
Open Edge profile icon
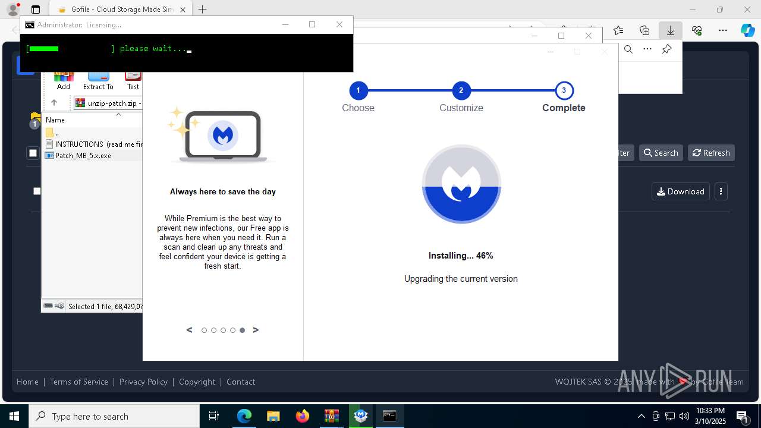(12, 9)
